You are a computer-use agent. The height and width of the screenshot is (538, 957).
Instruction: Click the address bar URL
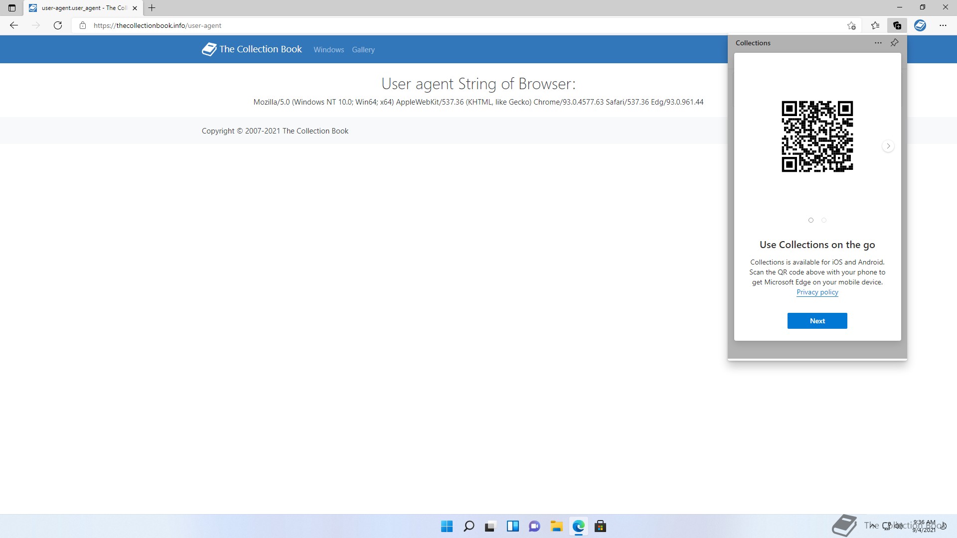pyautogui.click(x=158, y=25)
